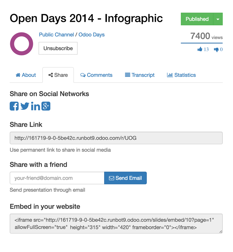Screen dimensions: 233x252
Task: Dislike the slide with thumbs-down icon
Action: point(216,50)
